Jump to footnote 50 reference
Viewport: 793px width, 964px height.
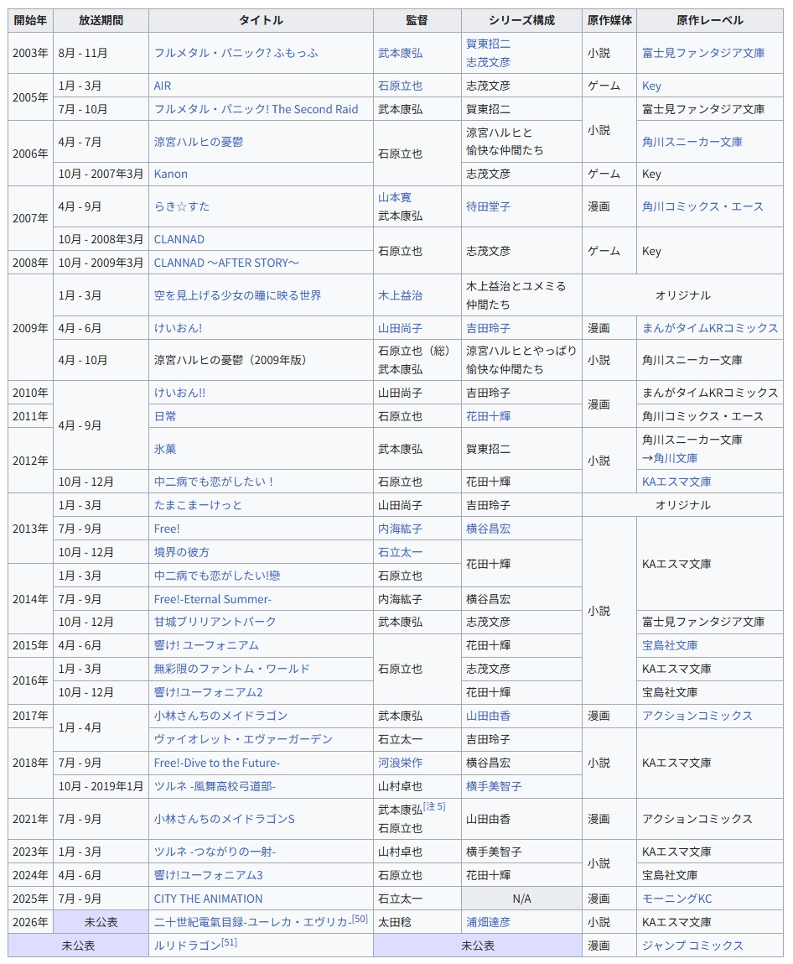tap(360, 919)
